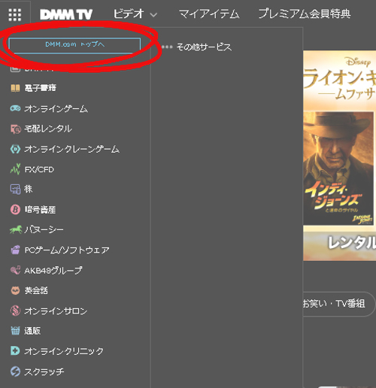Select ビデオ in the top navigation
This screenshot has width=376, height=388.
tap(129, 14)
